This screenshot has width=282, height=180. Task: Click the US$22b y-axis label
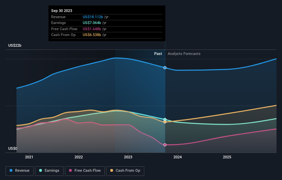point(15,45)
